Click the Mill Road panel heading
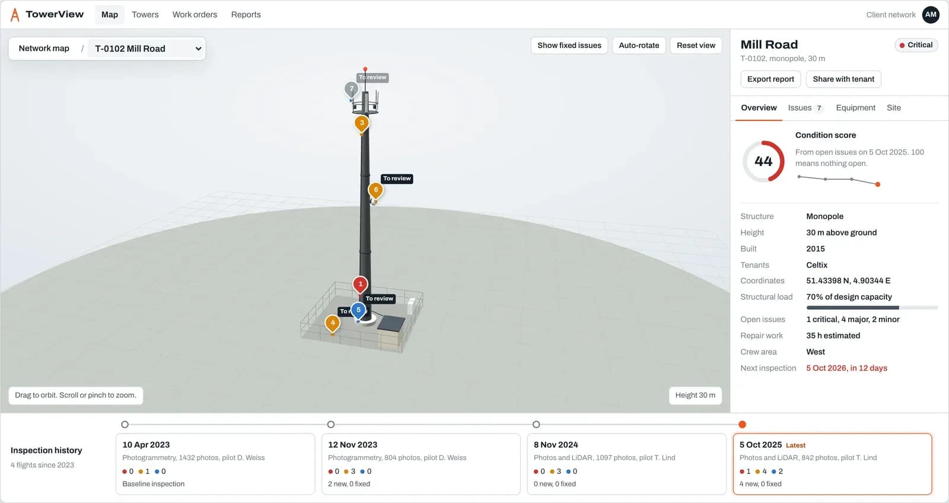The height and width of the screenshot is (503, 949). click(x=769, y=44)
